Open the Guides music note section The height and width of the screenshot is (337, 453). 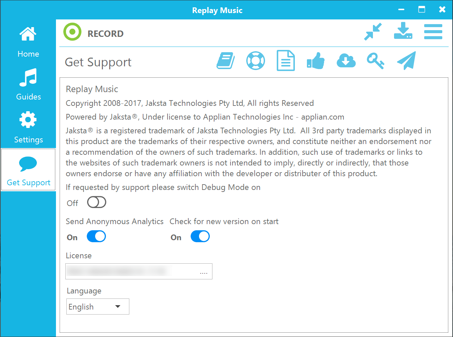coord(28,84)
